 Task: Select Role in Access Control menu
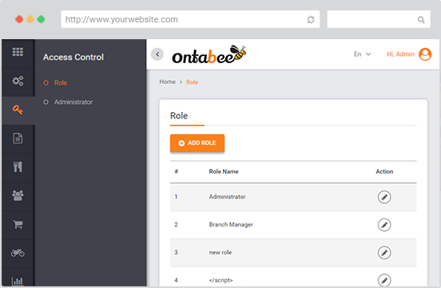tap(60, 83)
